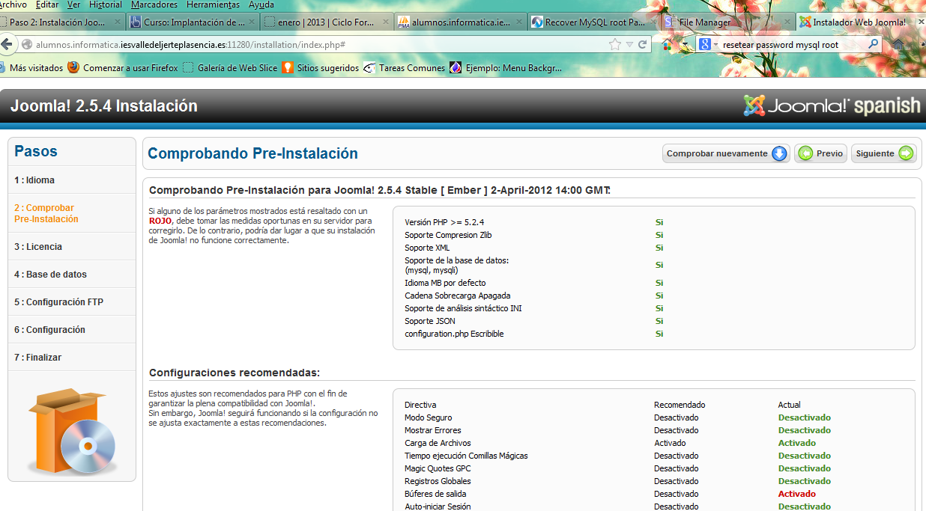Close the Curso: Implantación tab
This screenshot has height=511, width=926.
click(252, 22)
